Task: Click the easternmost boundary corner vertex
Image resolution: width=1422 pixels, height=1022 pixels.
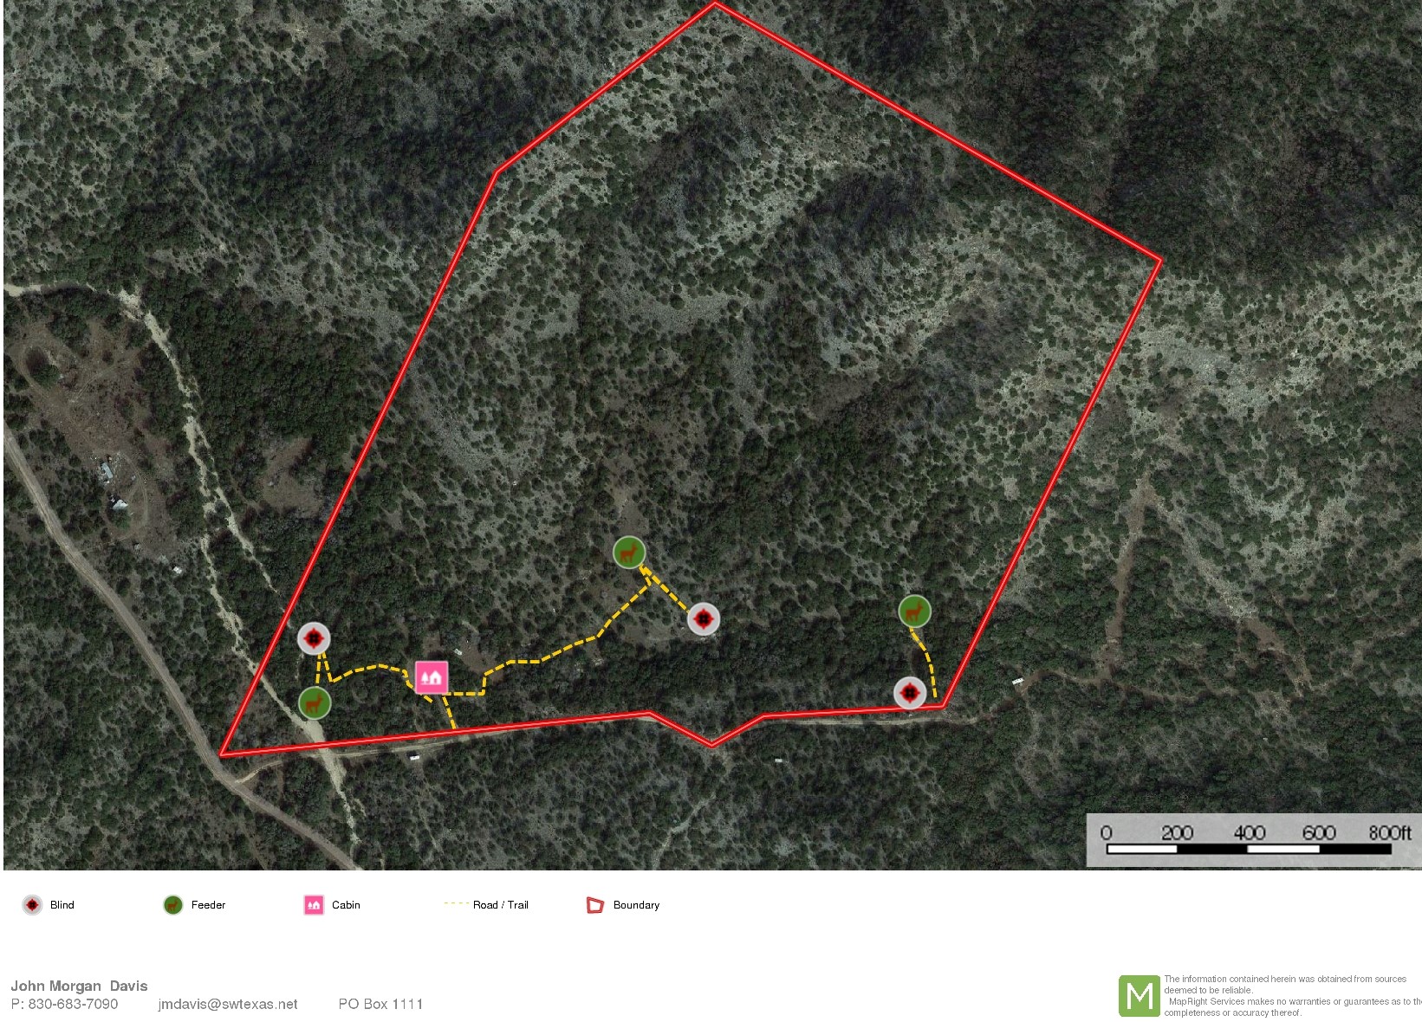Action: [1160, 258]
